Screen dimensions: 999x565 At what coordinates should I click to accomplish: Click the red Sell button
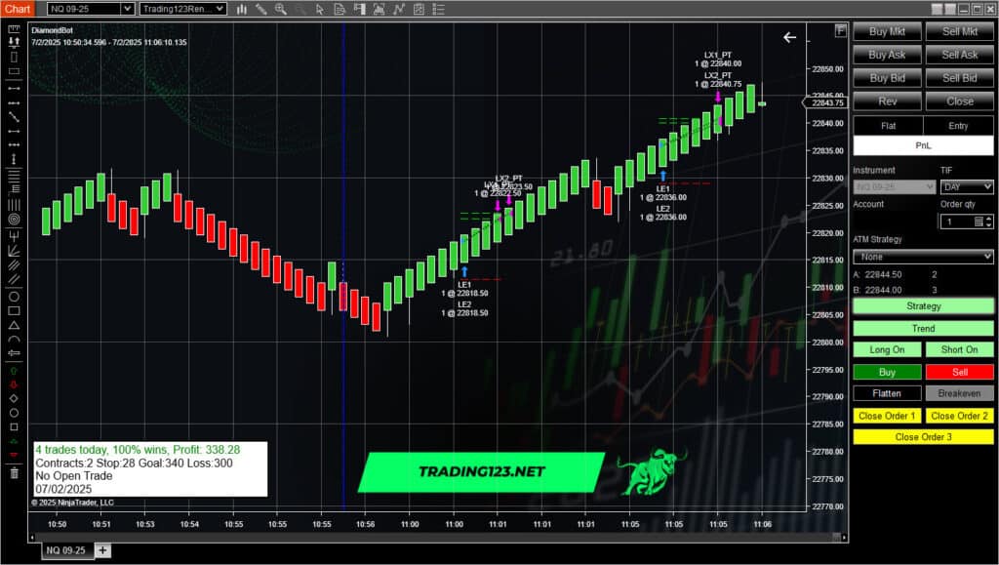pos(960,372)
